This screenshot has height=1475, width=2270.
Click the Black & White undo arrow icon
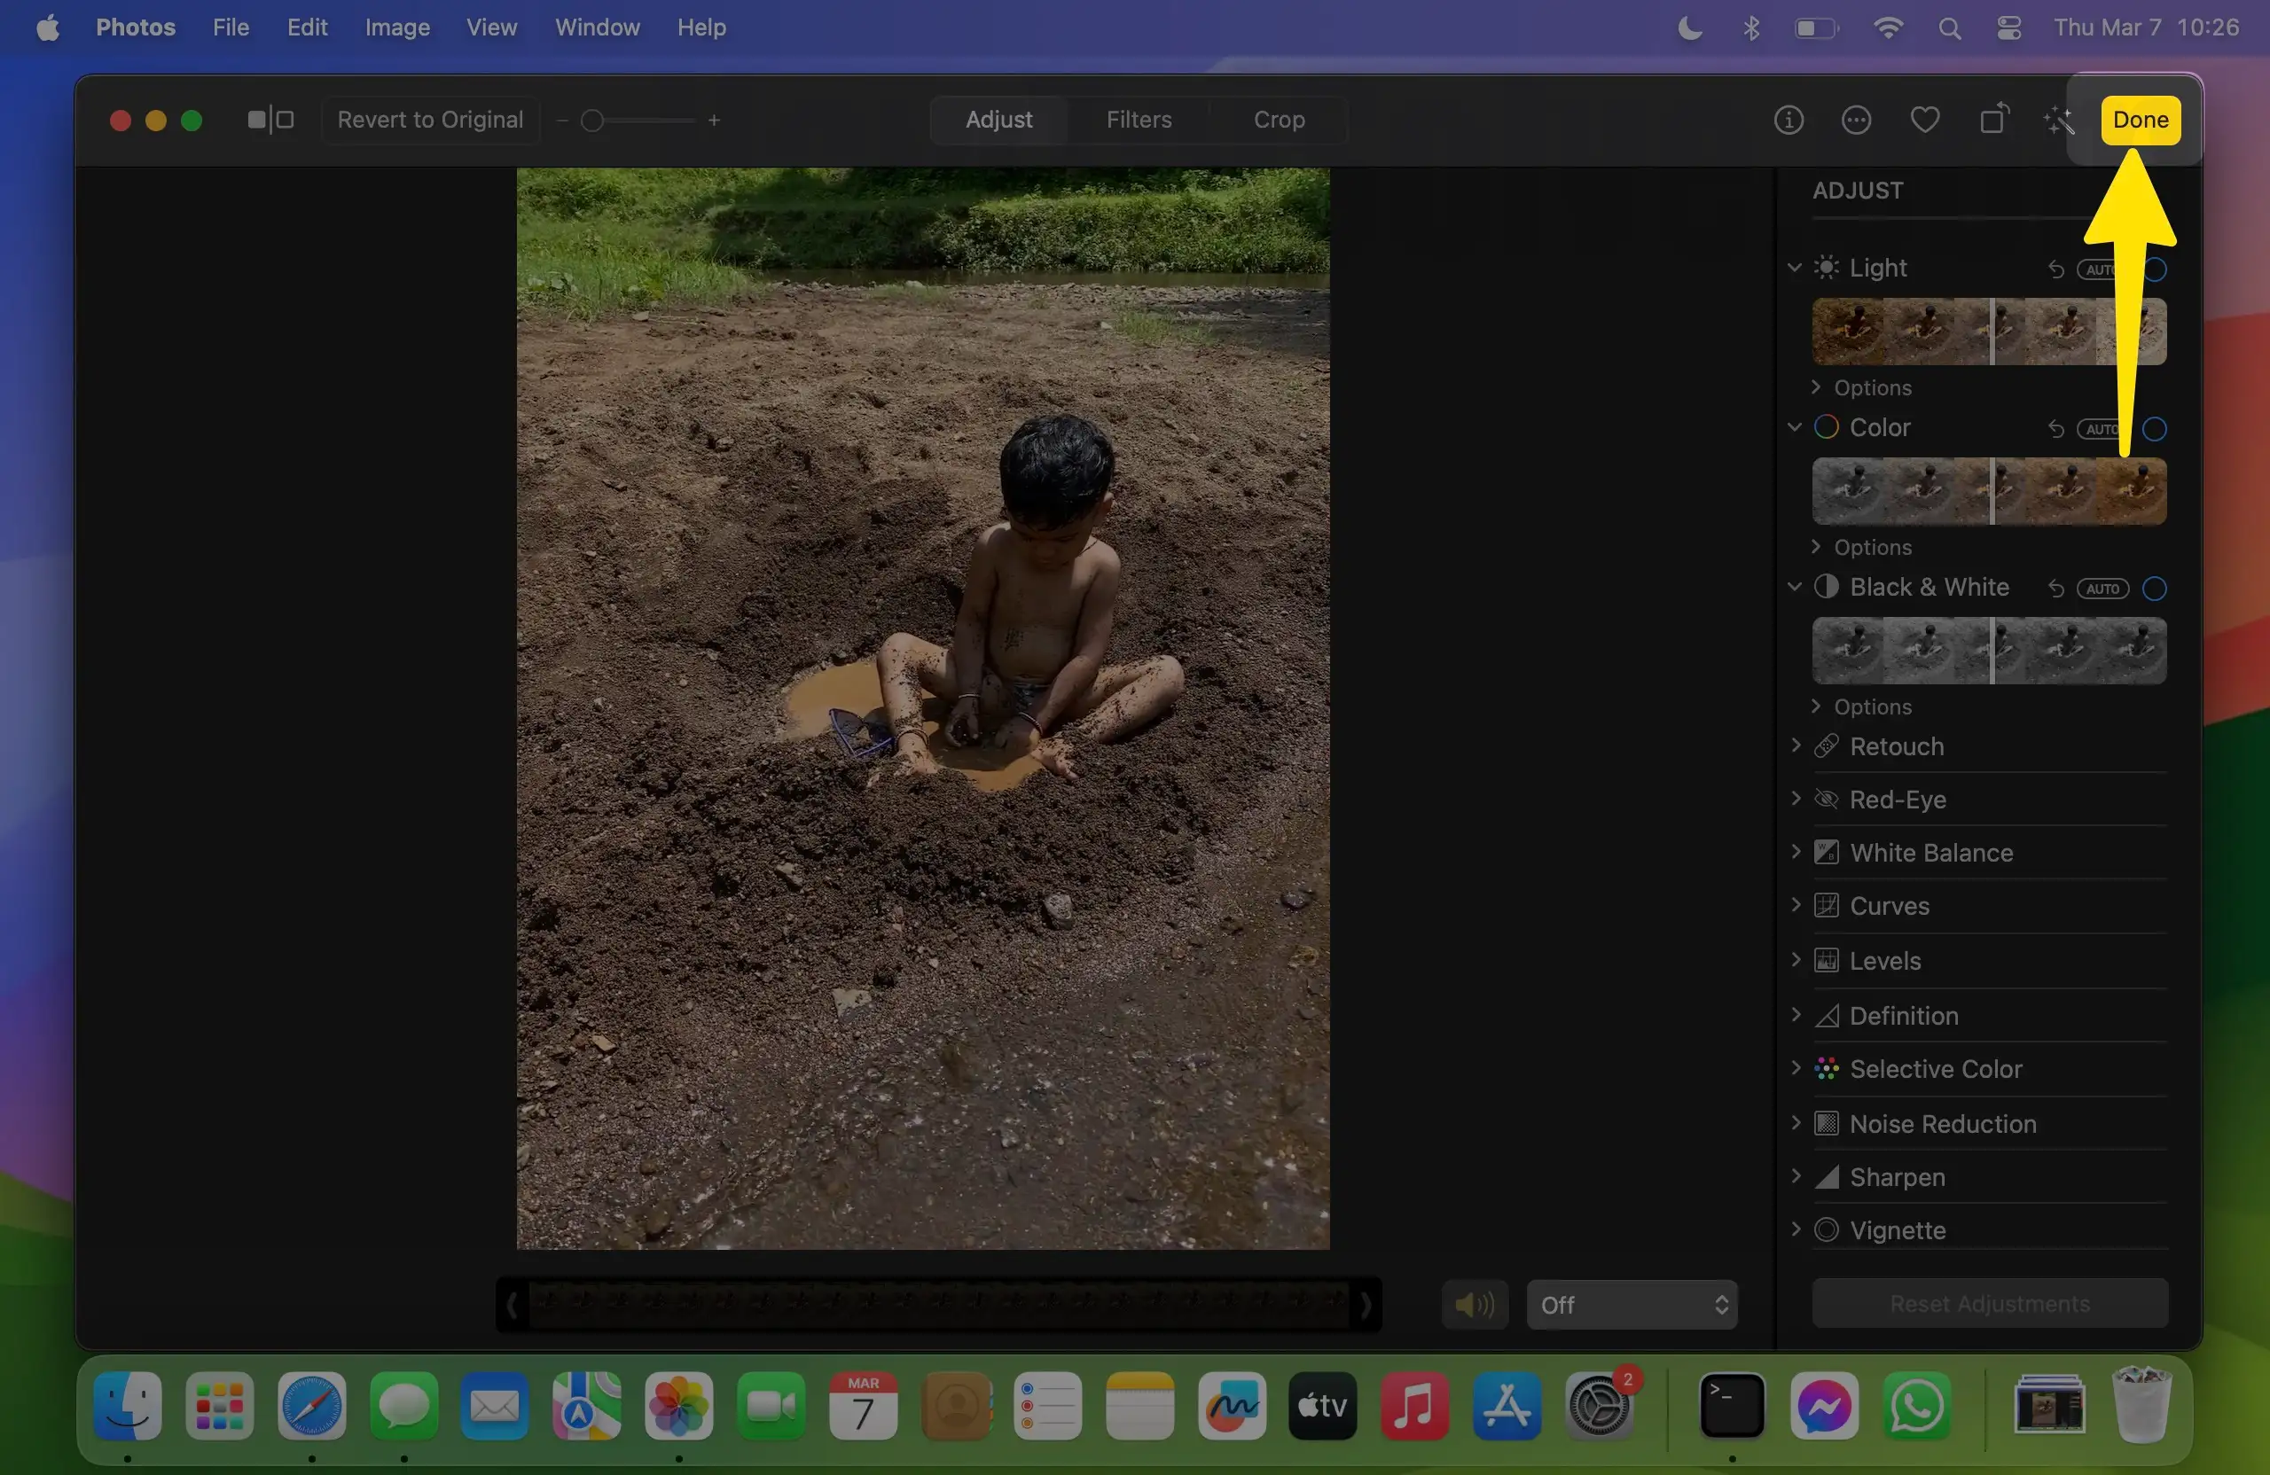pyautogui.click(x=2055, y=589)
